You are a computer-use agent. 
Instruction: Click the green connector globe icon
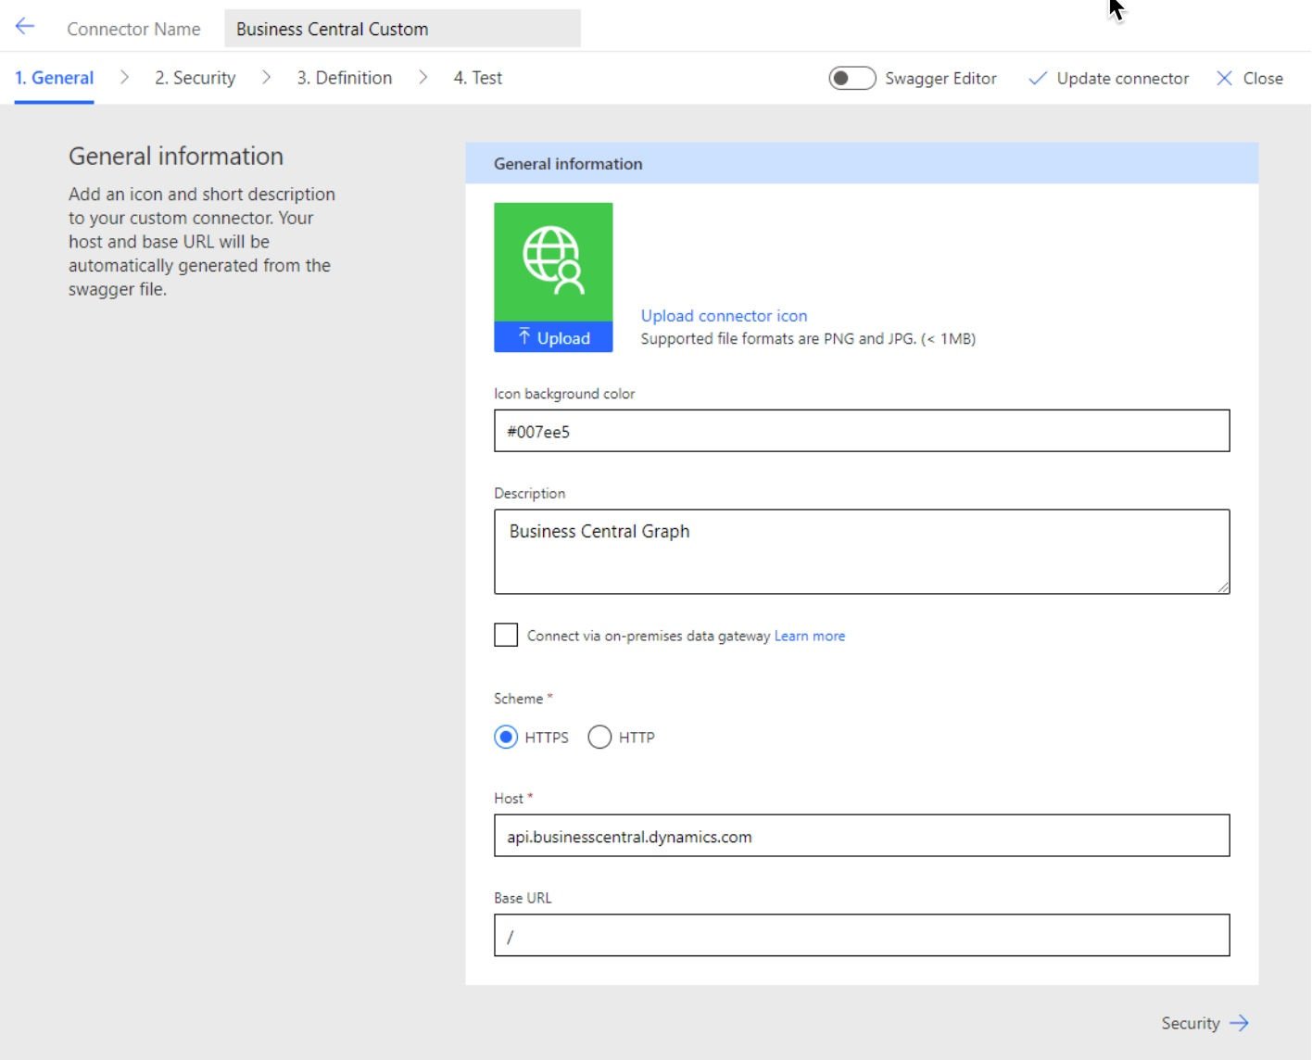point(553,261)
